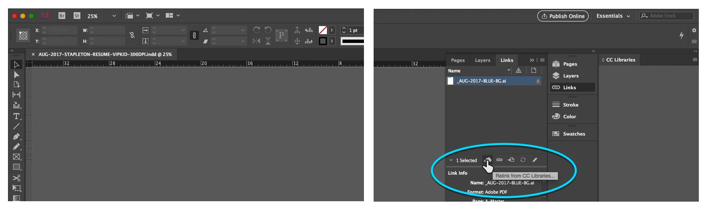
Task: Open the control panel settings gear
Action: (694, 30)
